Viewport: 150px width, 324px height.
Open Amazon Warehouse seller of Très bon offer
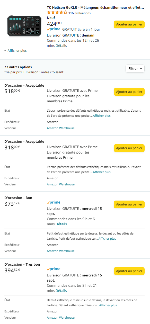tap(61, 318)
